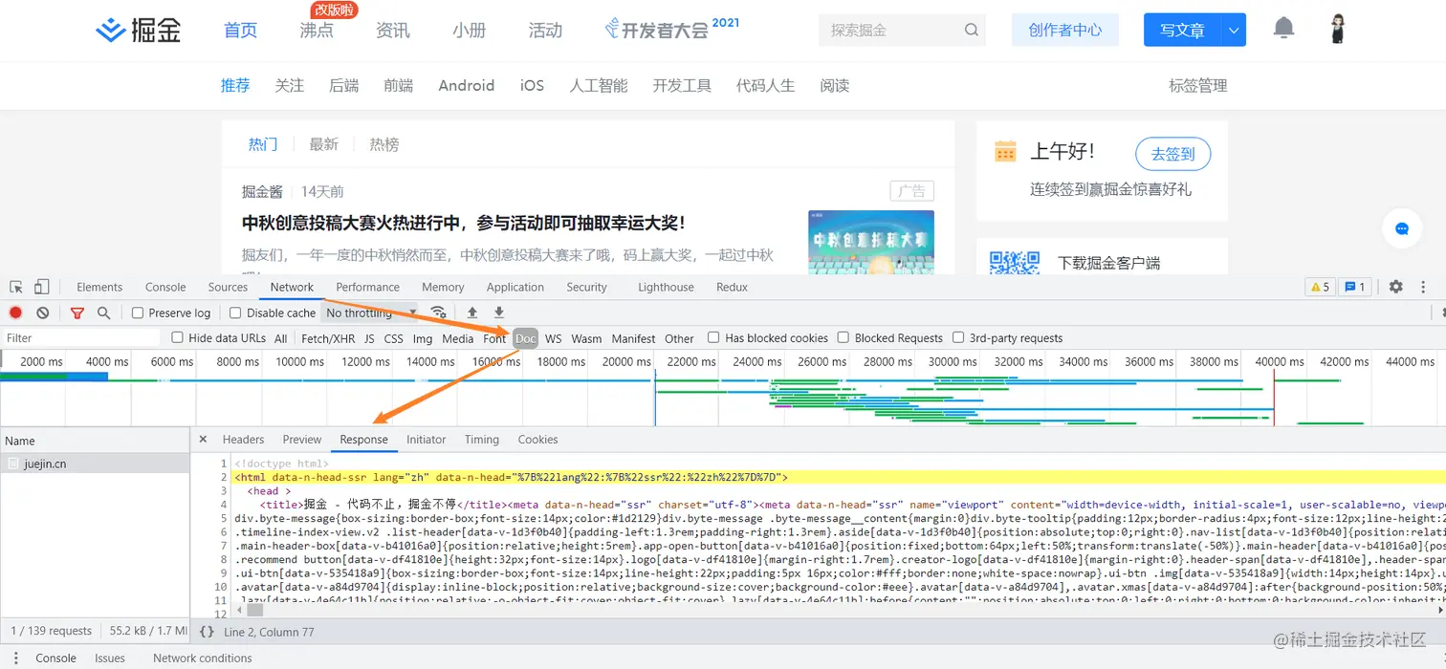Select the Fetch/XHR filter type
Screen dimensions: 1446x669
[328, 338]
